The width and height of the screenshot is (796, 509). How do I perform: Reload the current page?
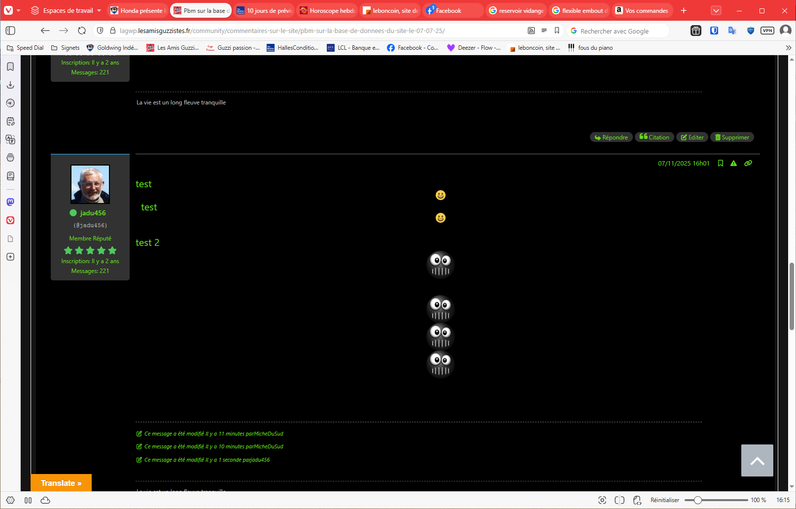[x=82, y=31]
